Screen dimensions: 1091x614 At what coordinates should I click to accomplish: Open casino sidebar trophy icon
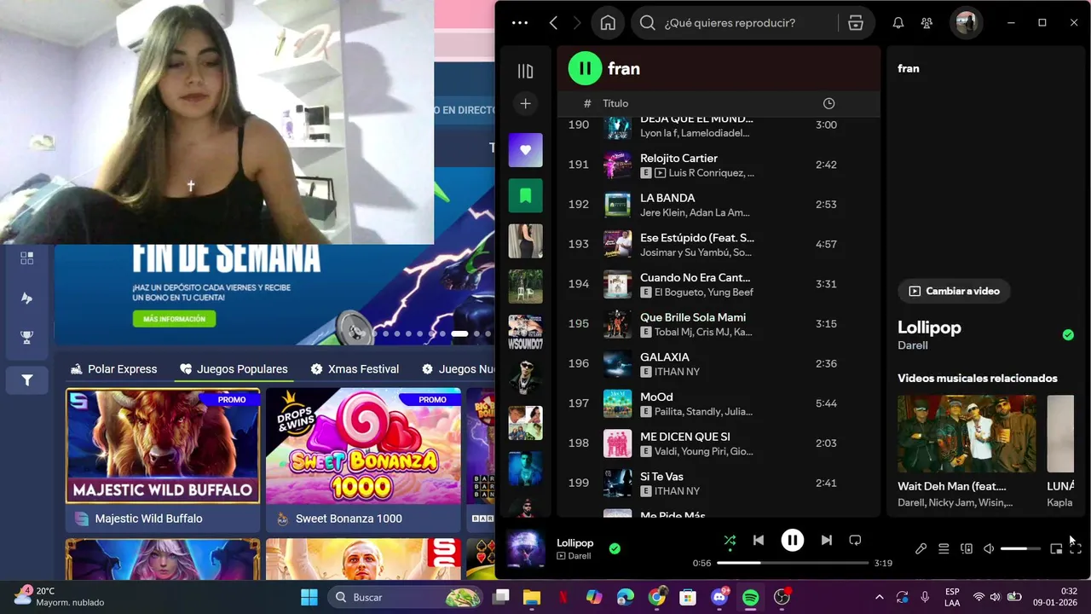27,337
